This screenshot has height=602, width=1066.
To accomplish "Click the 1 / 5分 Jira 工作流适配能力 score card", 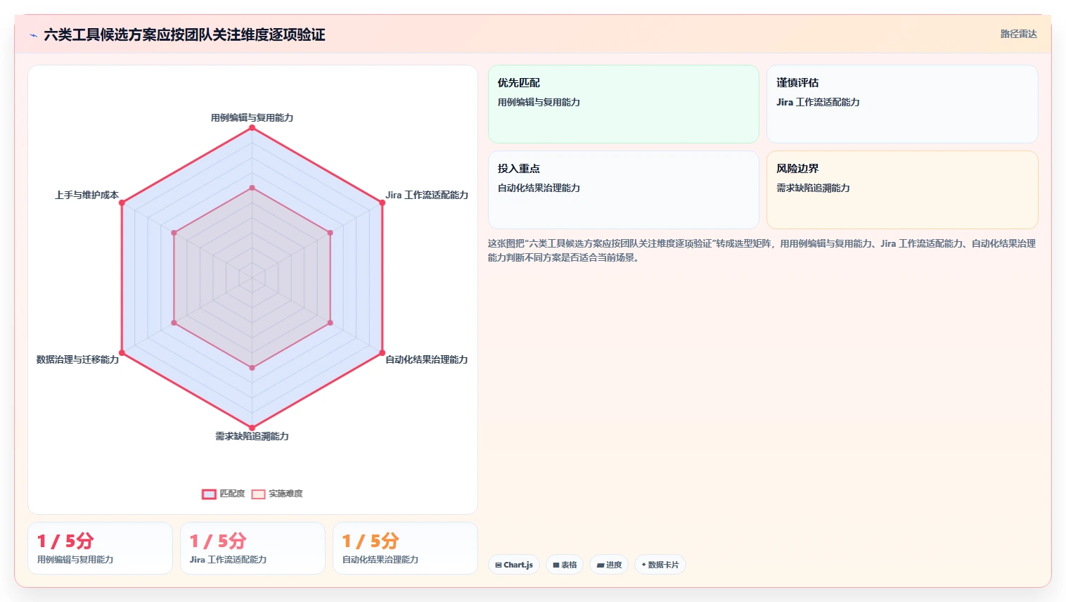I will click(252, 549).
